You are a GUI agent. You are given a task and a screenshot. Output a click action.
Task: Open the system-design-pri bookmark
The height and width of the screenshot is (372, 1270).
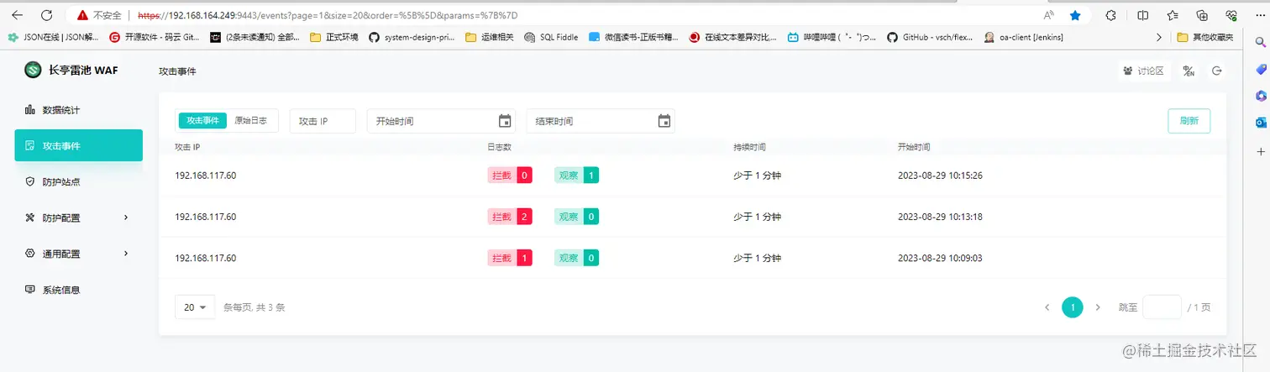coord(412,38)
